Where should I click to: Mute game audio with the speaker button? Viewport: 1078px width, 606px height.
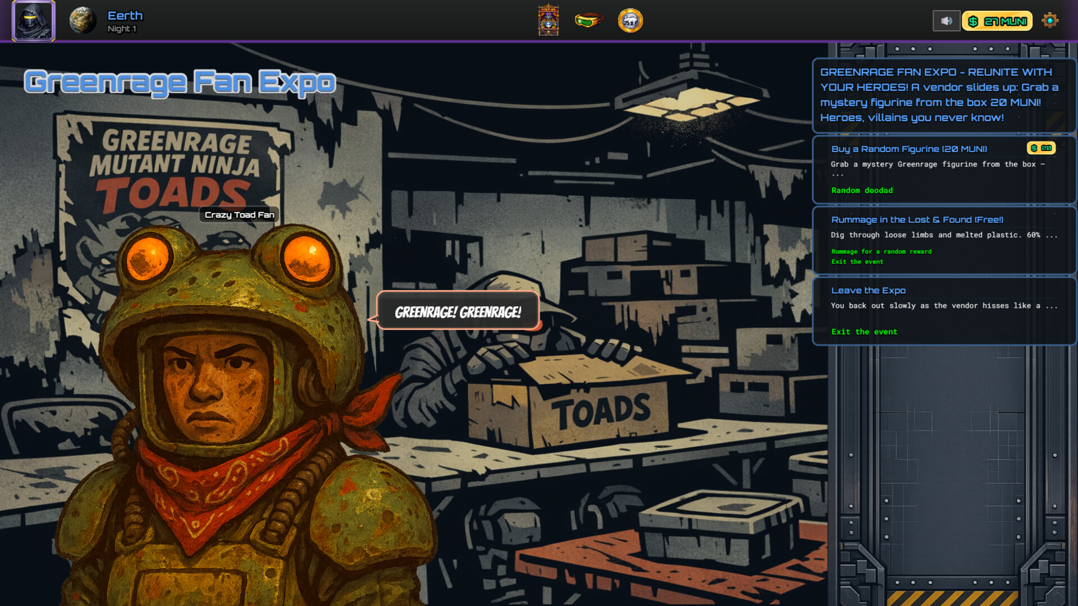[x=947, y=20]
